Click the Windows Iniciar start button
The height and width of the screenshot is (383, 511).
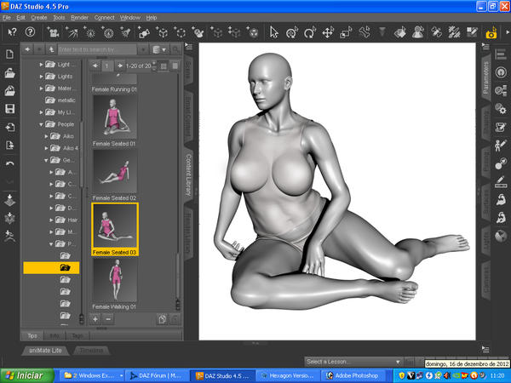click(27, 374)
